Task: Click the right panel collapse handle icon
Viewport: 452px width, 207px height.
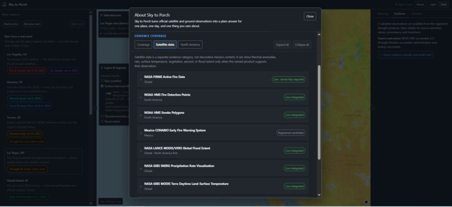Action: click(372, 108)
